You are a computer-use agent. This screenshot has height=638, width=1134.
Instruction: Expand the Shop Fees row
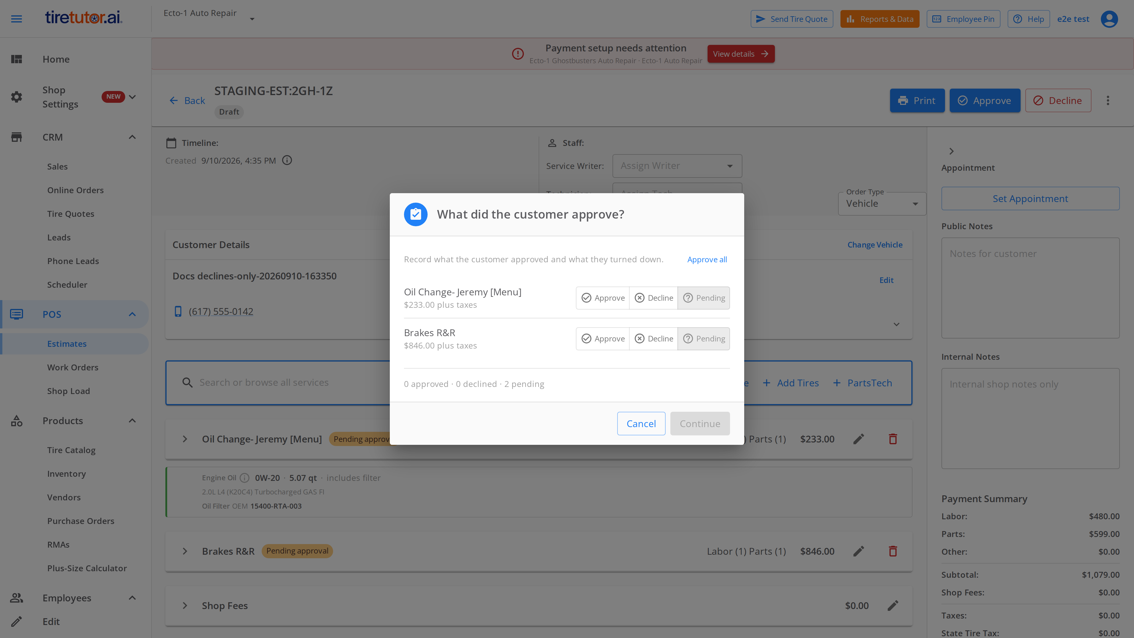tap(185, 606)
